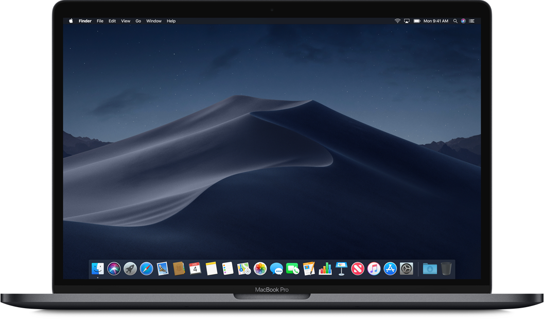Click the Mon 9:41 AM clock
The image size is (544, 320).
435,21
